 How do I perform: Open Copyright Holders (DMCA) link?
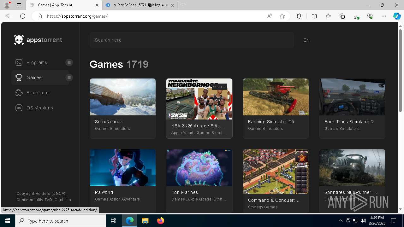41,193
